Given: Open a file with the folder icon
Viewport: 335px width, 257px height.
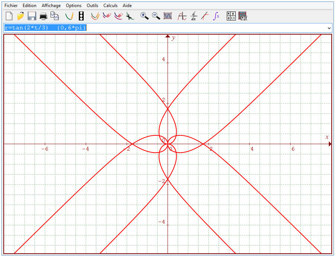Looking at the screenshot, I should tap(20, 16).
